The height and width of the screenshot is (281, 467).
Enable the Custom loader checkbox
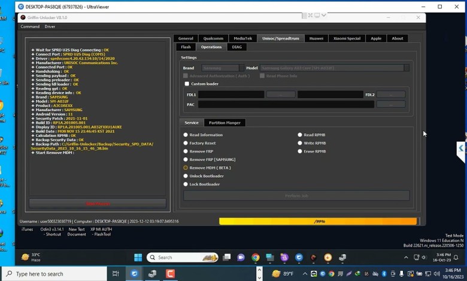(x=187, y=84)
